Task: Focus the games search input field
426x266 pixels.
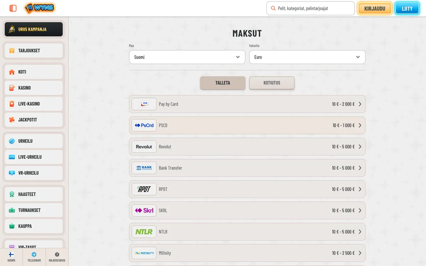Action: click(311, 8)
